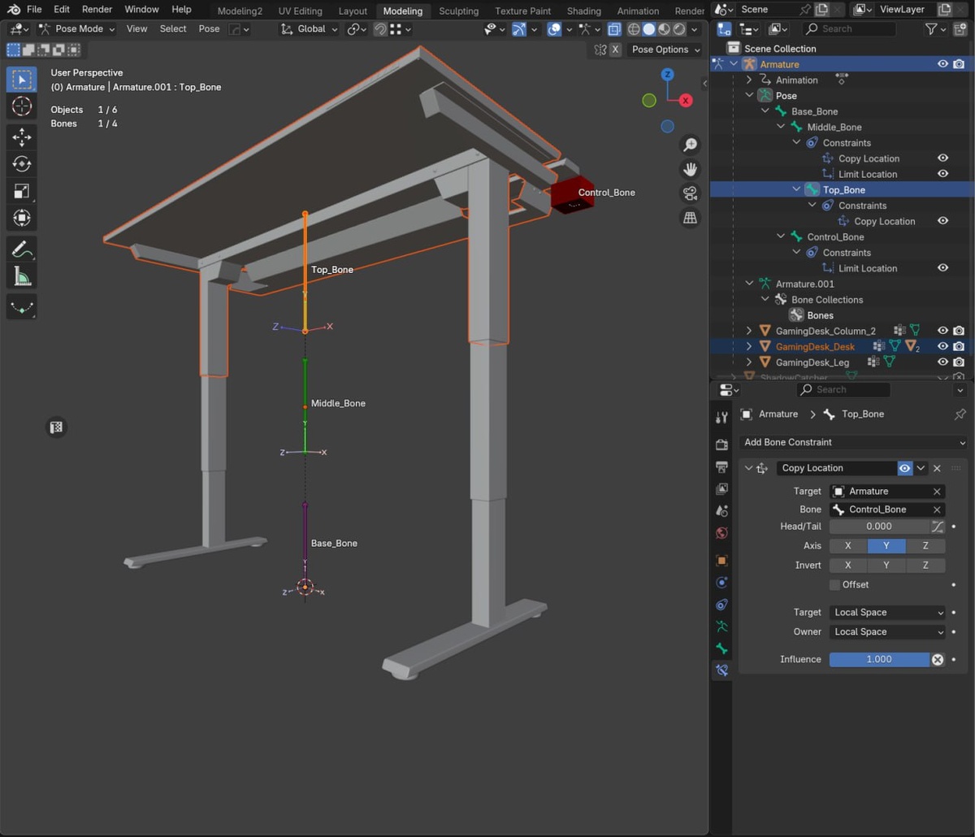The image size is (975, 837).
Task: Hide Armature object in outliner
Action: (x=942, y=64)
